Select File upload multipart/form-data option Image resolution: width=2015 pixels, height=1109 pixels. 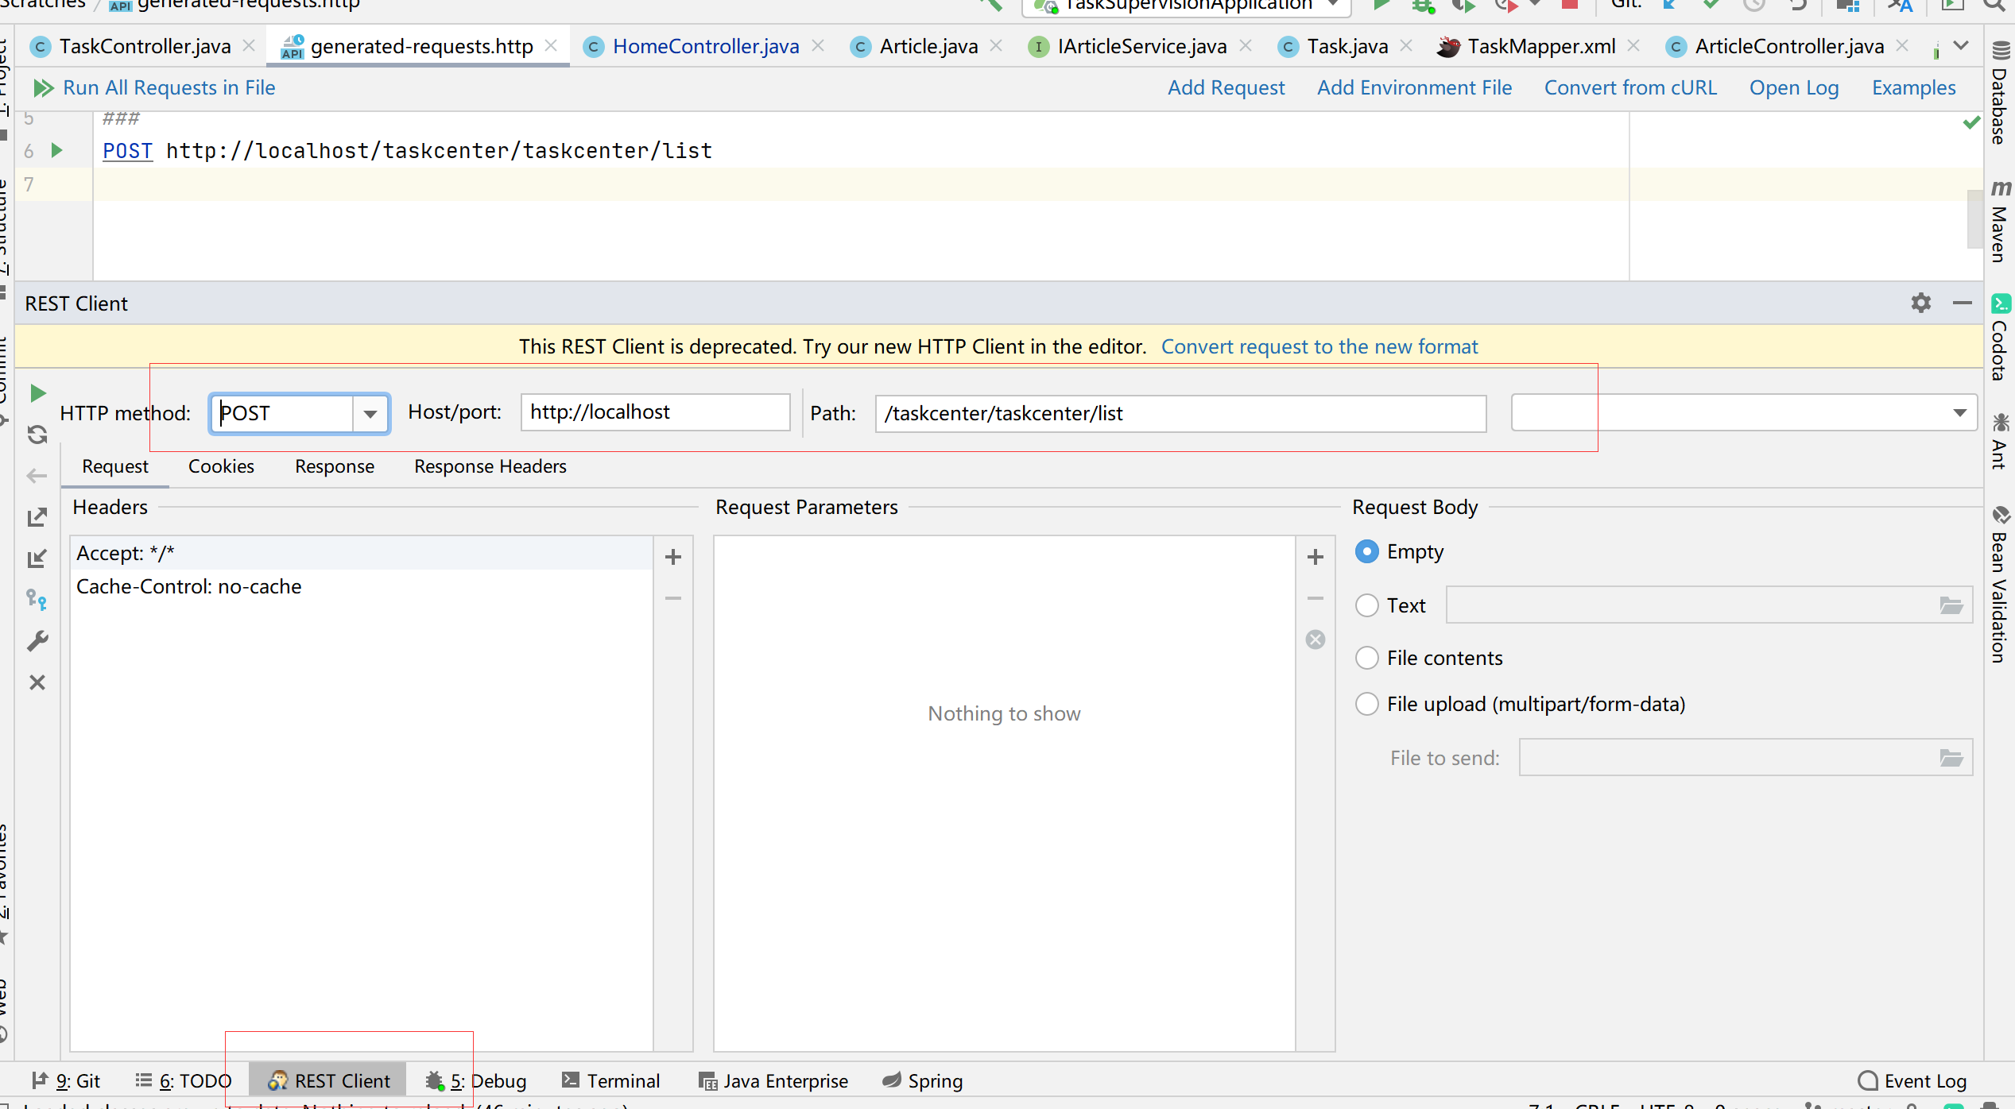coord(1366,704)
